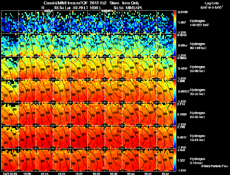Viewport: 230px width, 175px height.
Task: Click the '10:21' time label
Action: click(62, 174)
